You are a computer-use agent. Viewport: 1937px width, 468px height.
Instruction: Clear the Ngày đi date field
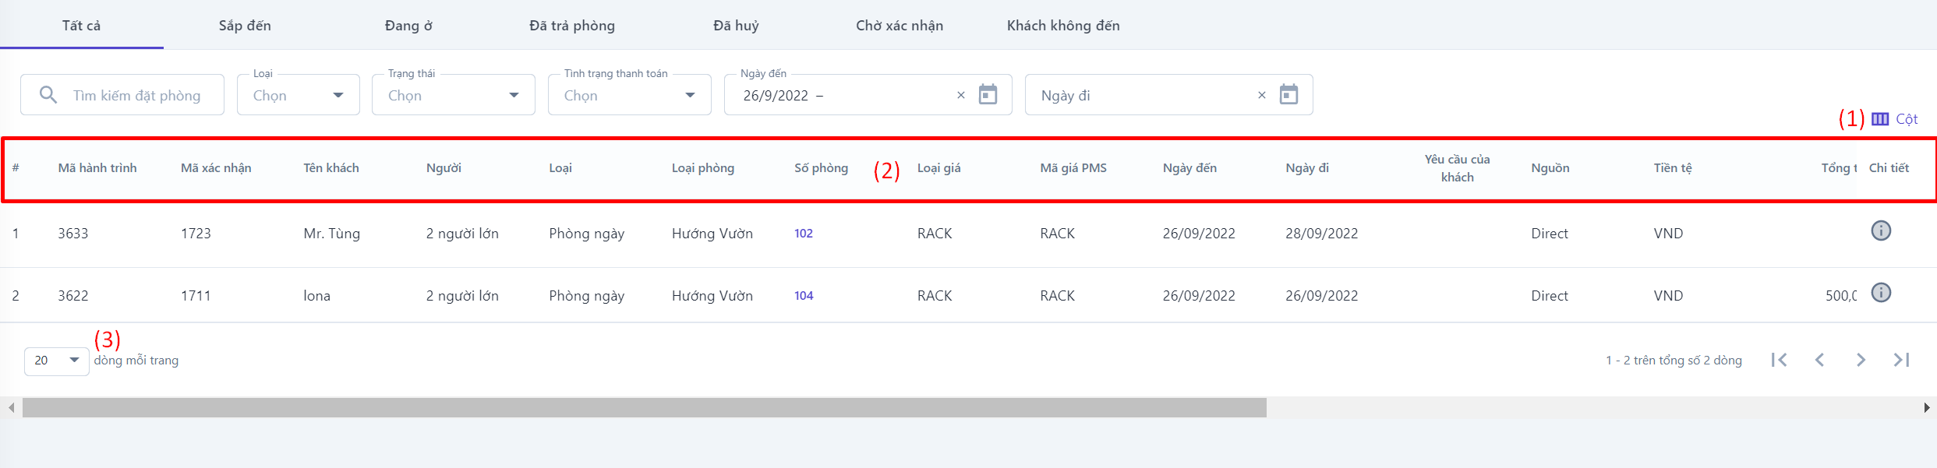[1262, 95]
